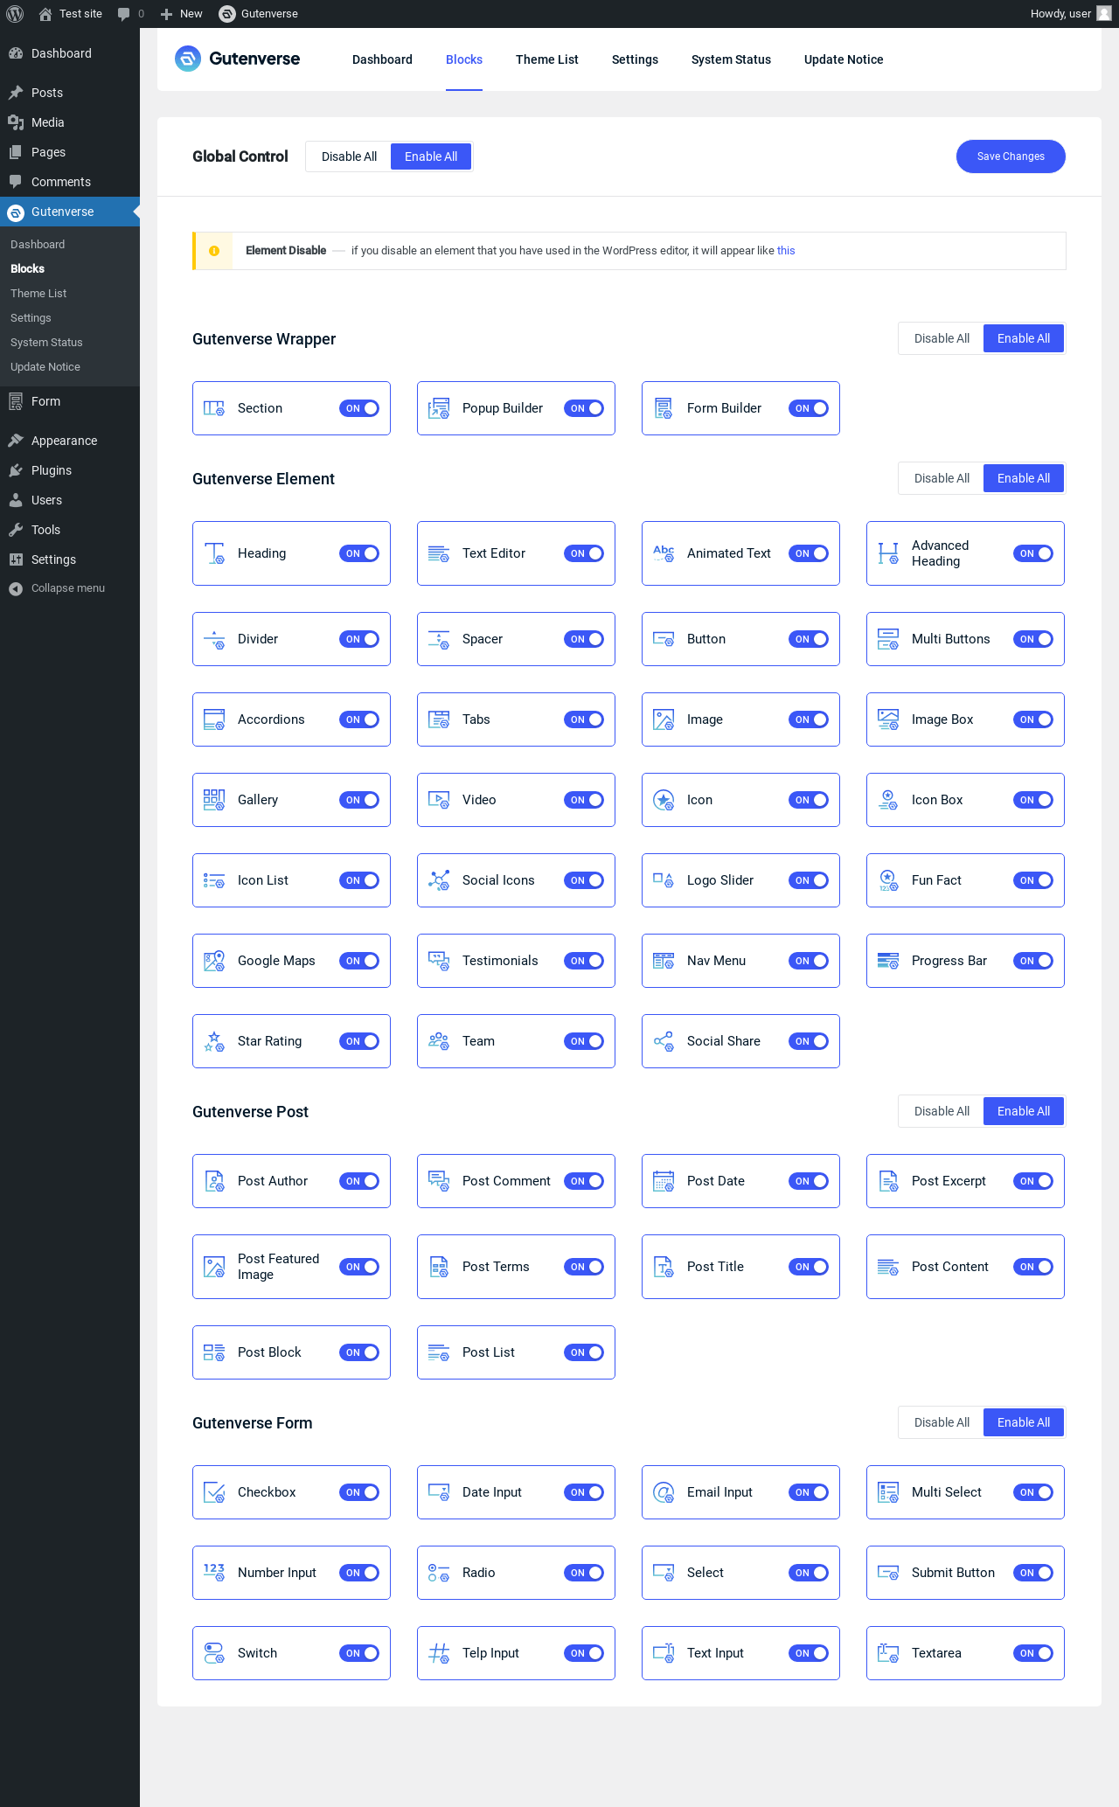
Task: Open Media in the admin sidebar
Action: click(70, 122)
